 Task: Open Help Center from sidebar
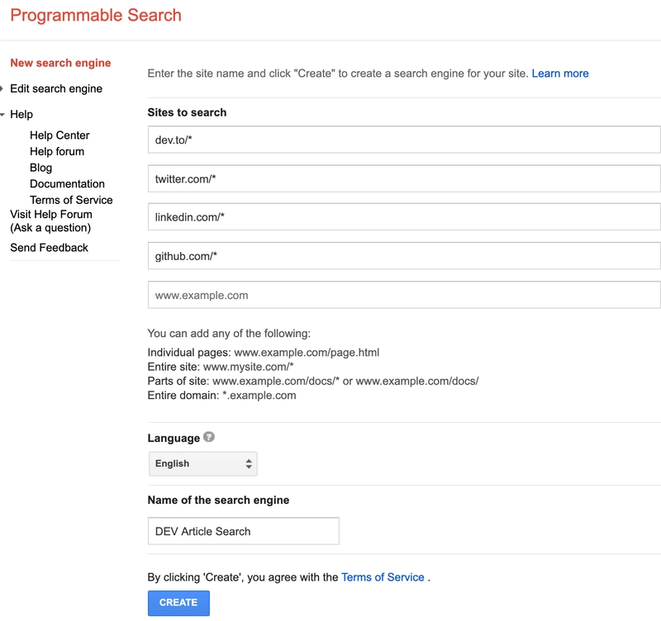point(59,135)
